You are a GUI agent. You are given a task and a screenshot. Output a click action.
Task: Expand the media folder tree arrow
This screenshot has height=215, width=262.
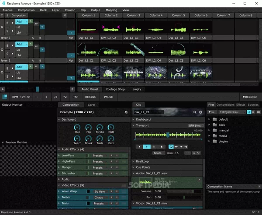(x=209, y=136)
